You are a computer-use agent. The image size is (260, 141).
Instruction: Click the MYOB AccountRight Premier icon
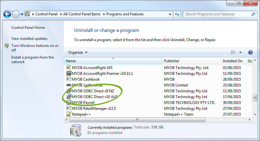click(x=69, y=73)
